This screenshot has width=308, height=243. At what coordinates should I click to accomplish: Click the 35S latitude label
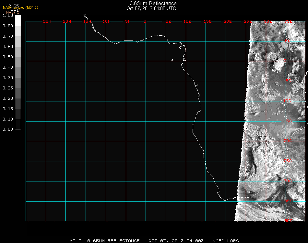[288, 201]
